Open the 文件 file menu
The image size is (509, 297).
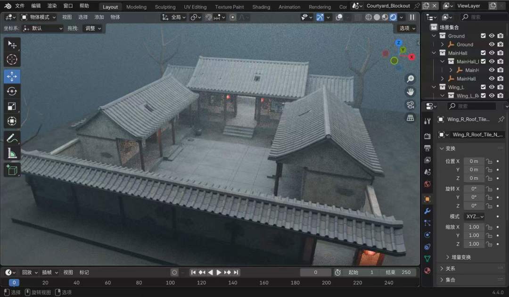pos(20,6)
